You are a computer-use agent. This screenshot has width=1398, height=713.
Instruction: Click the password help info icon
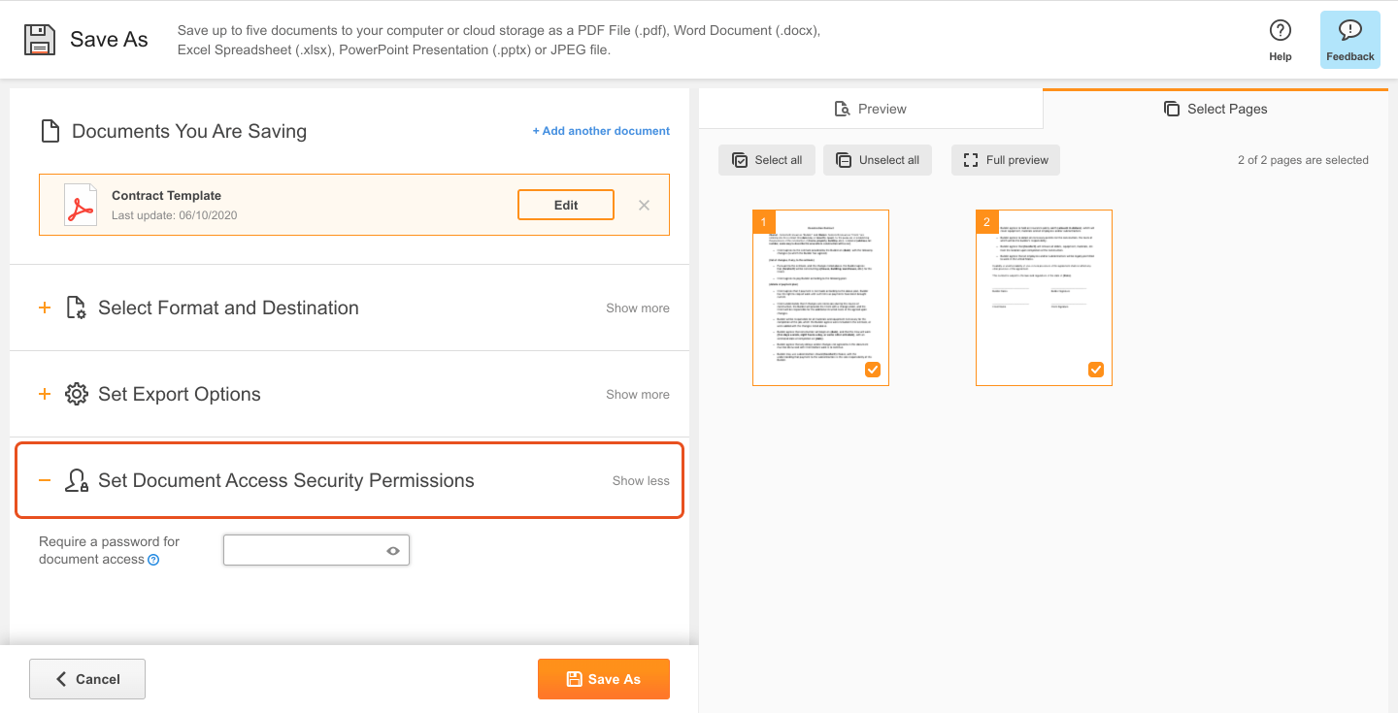153,560
